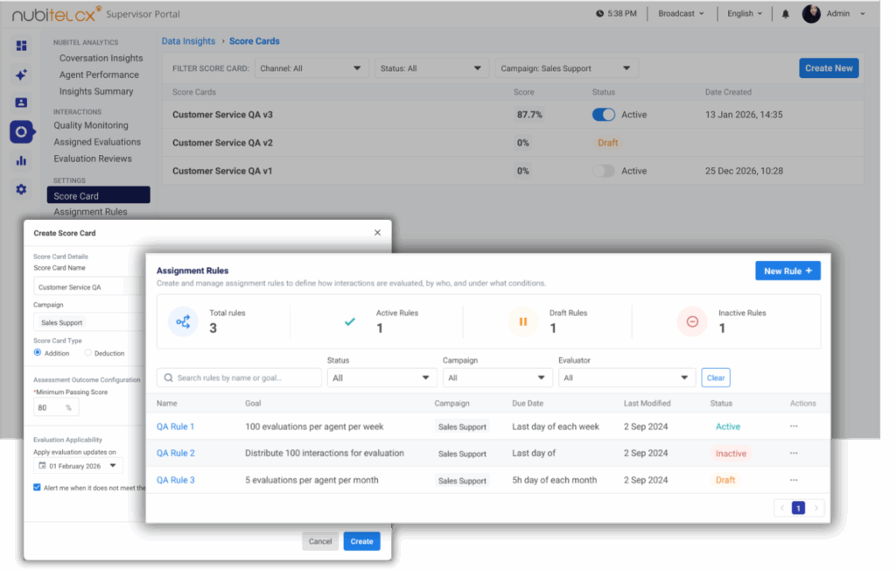Screen dimensions: 896x571
Task: Open actions ellipsis for QA Rule 1
Action: [x=794, y=426]
